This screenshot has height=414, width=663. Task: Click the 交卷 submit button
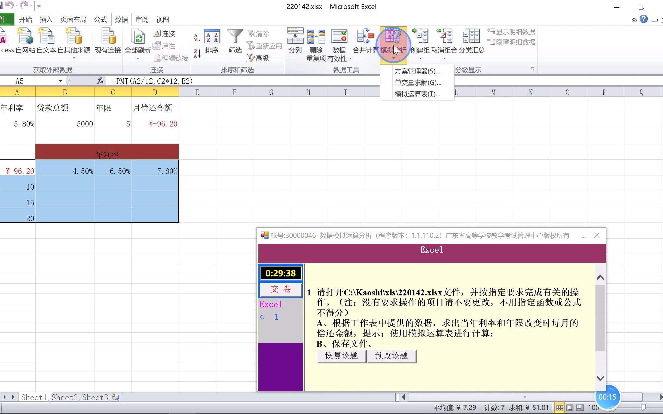[280, 289]
